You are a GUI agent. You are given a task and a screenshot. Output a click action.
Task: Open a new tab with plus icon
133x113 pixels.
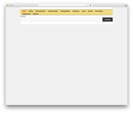pyautogui.click(x=126, y=6)
